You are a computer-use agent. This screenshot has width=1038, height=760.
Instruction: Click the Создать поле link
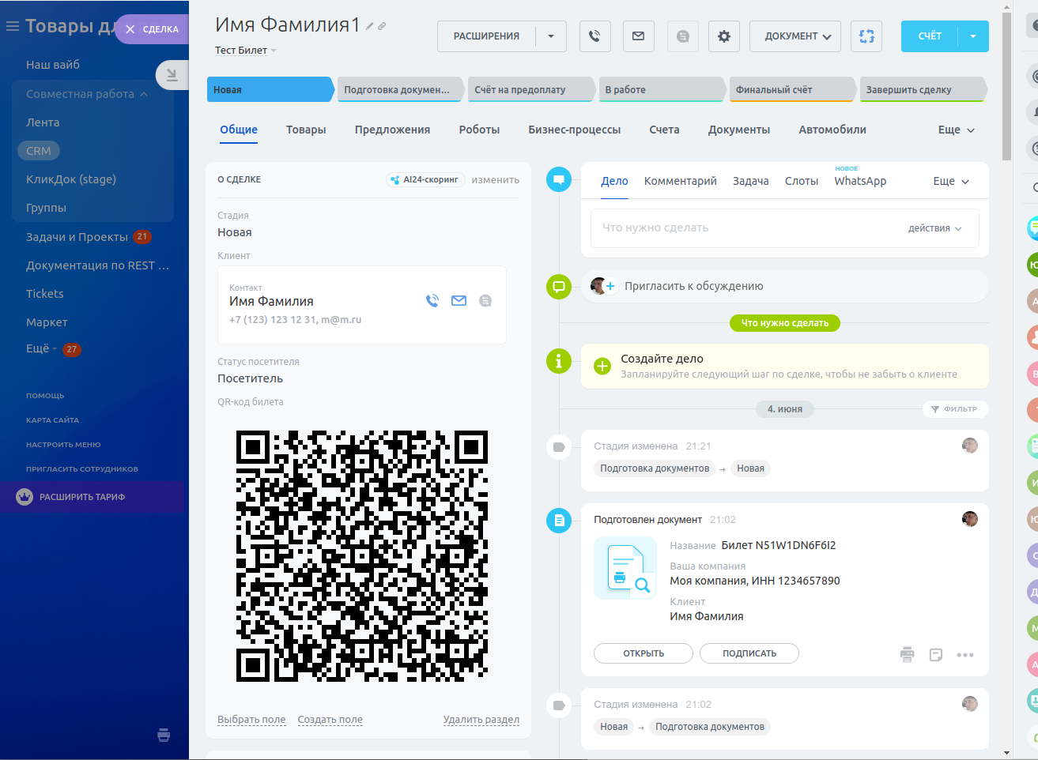(330, 720)
